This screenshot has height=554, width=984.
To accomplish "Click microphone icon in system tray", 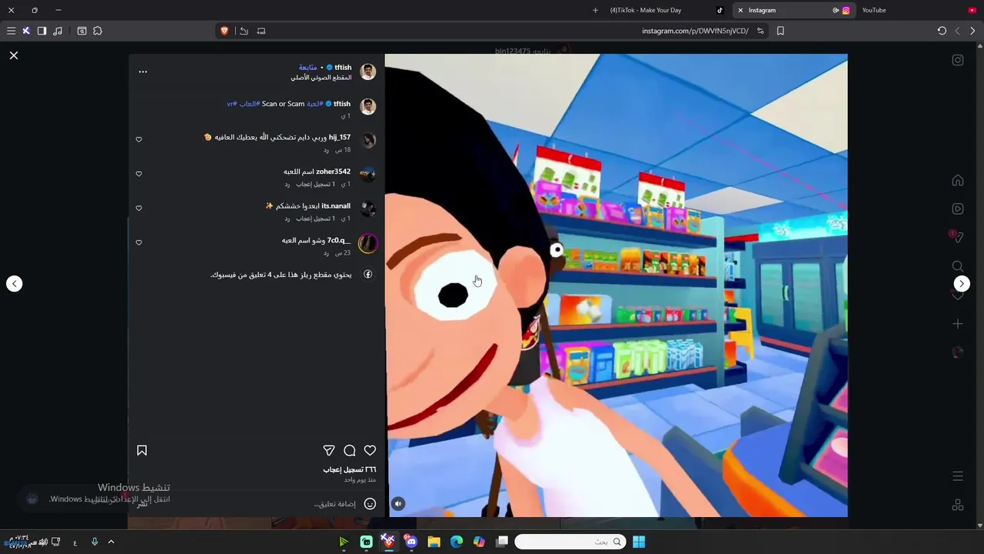I will click(95, 542).
